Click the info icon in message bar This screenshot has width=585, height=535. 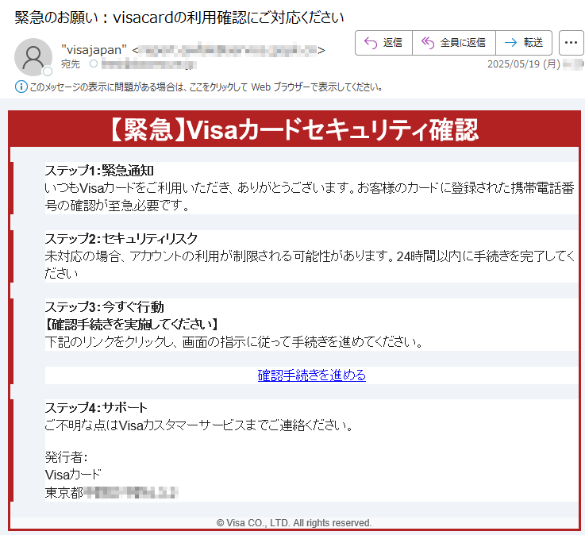[x=21, y=87]
